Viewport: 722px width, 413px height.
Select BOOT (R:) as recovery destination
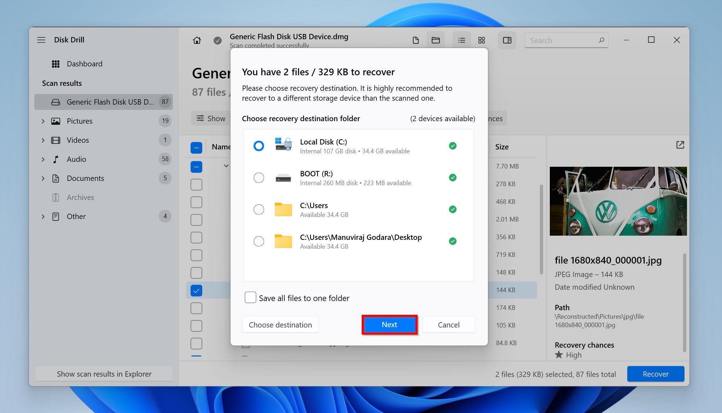[x=259, y=177]
